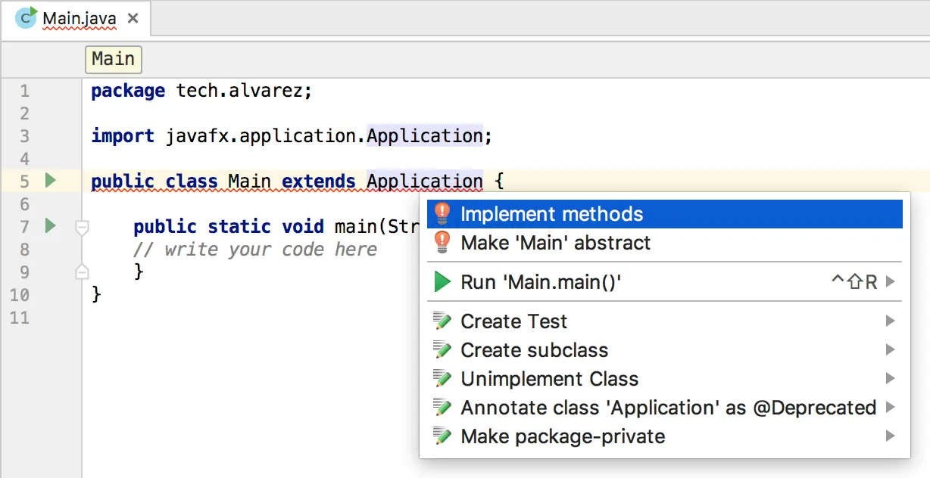Click 'tech.alvarez' package name on line 1
The height and width of the screenshot is (478, 930).
(x=240, y=91)
